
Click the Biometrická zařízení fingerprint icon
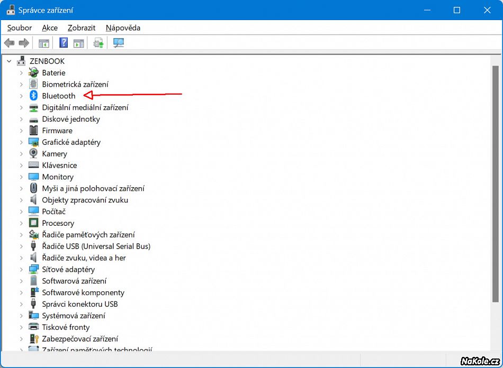[x=33, y=84]
